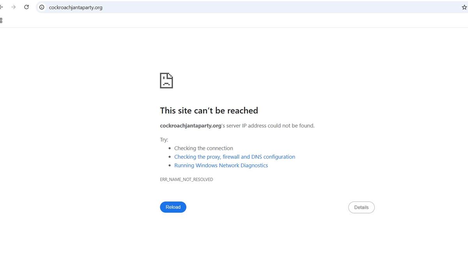Click the 'Checking the connection' bullet text

click(x=204, y=148)
